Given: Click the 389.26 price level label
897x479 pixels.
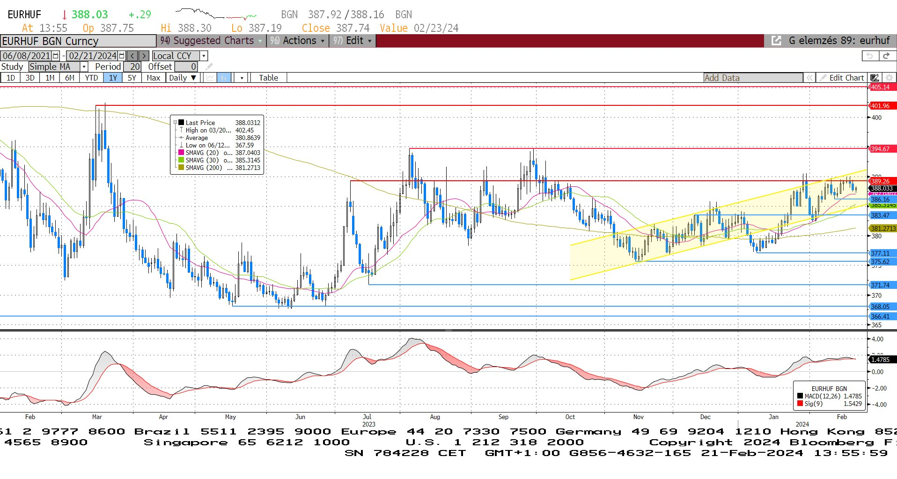Looking at the screenshot, I should click(x=882, y=181).
